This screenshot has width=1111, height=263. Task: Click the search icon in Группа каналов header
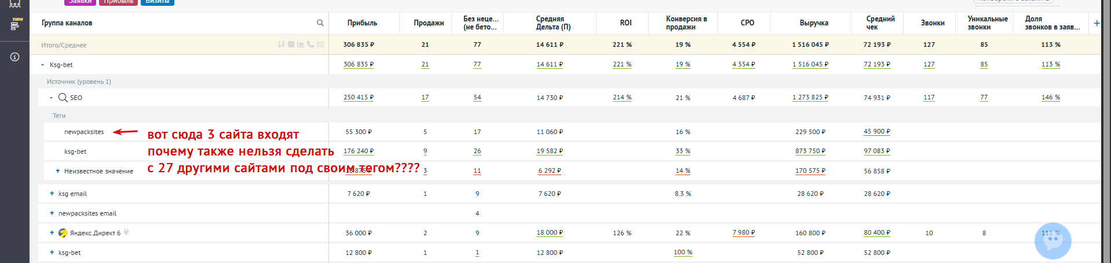320,23
